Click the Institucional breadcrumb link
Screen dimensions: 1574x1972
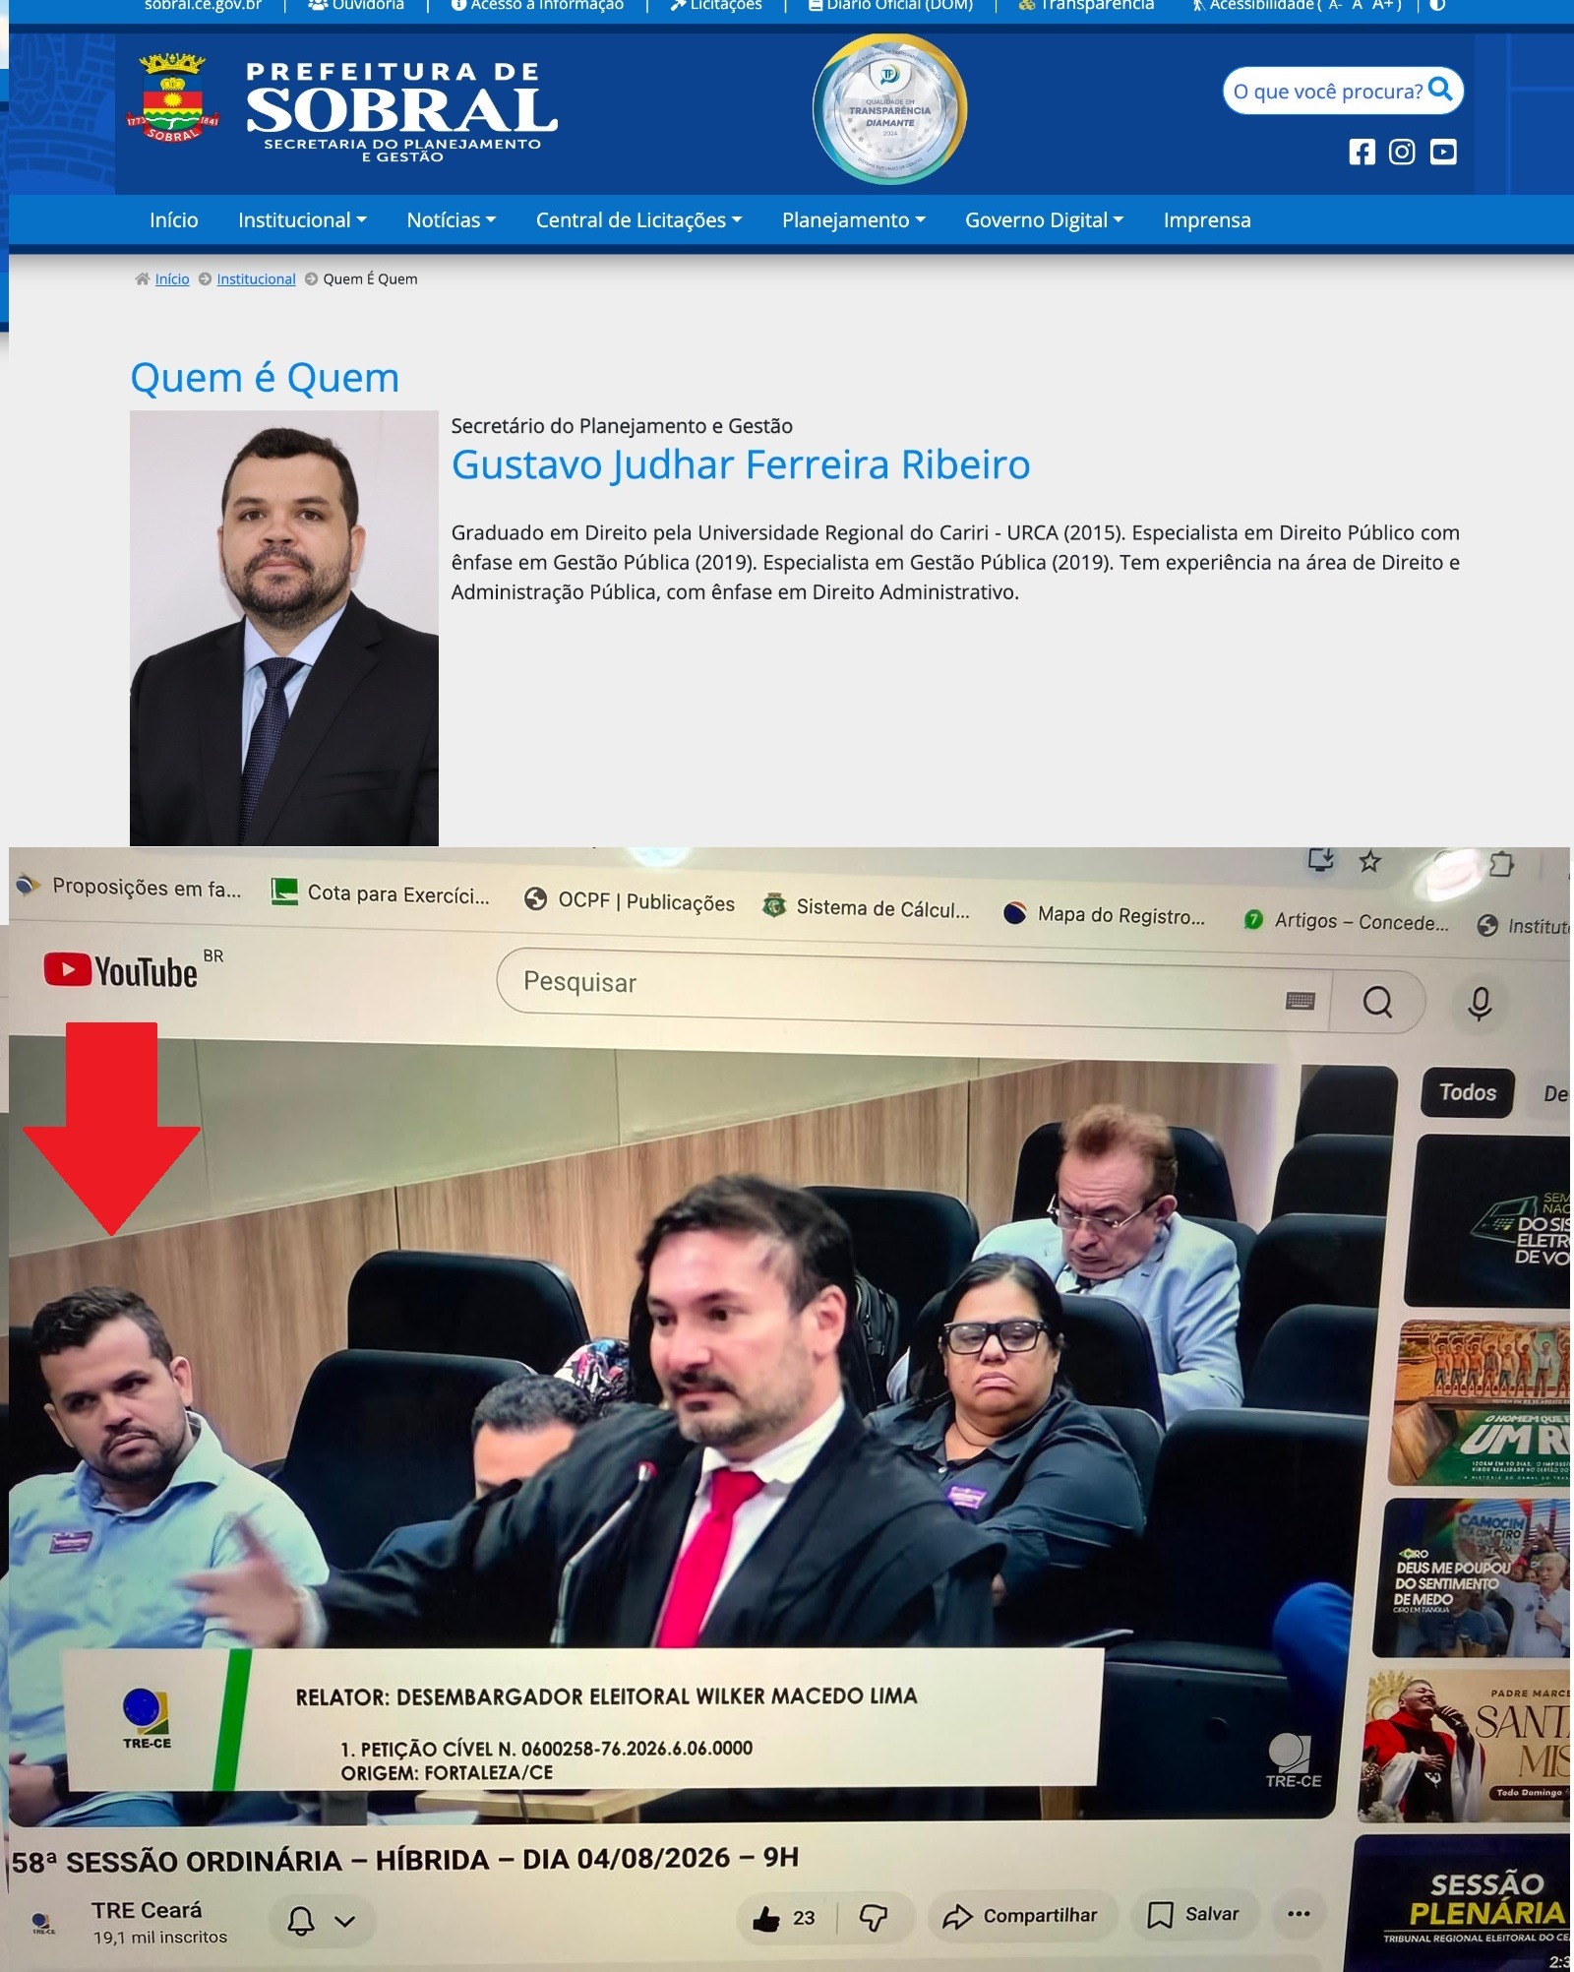[256, 278]
